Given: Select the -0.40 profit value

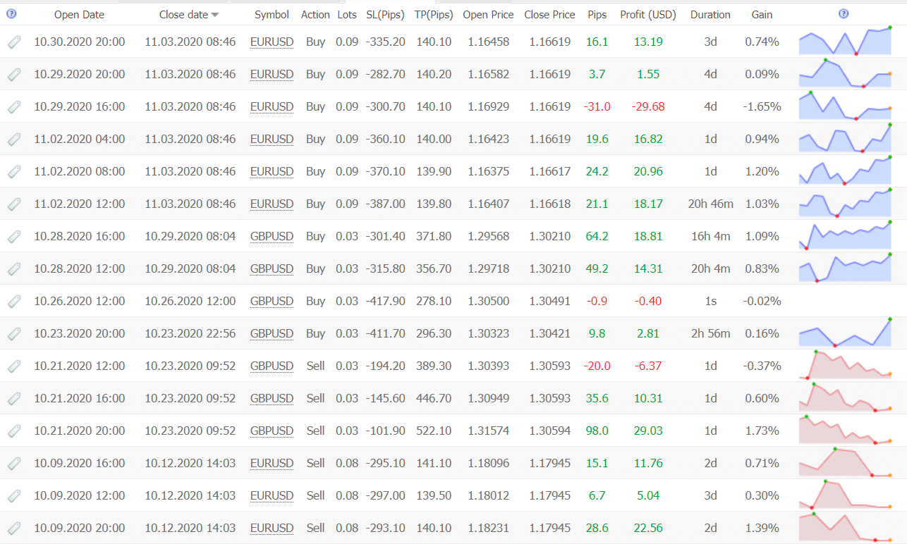Looking at the screenshot, I should pyautogui.click(x=648, y=302).
